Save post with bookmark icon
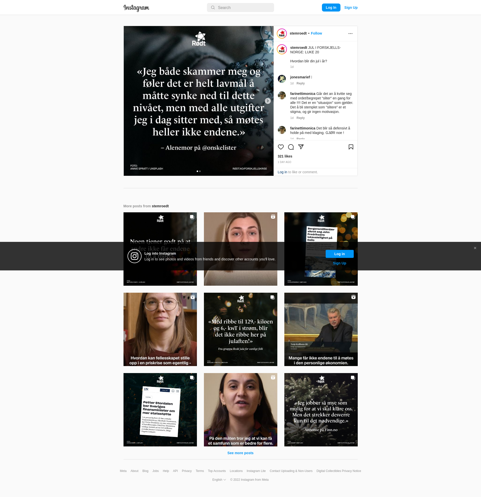 click(350, 147)
